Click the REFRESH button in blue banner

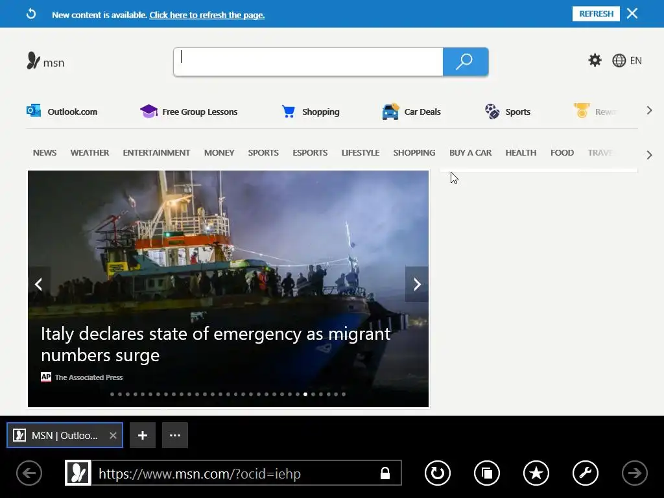tap(596, 14)
